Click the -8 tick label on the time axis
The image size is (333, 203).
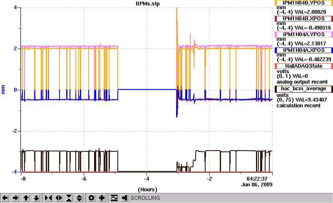tap(23, 179)
